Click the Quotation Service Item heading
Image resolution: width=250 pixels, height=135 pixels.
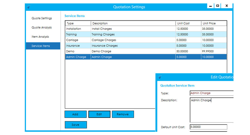(177, 85)
